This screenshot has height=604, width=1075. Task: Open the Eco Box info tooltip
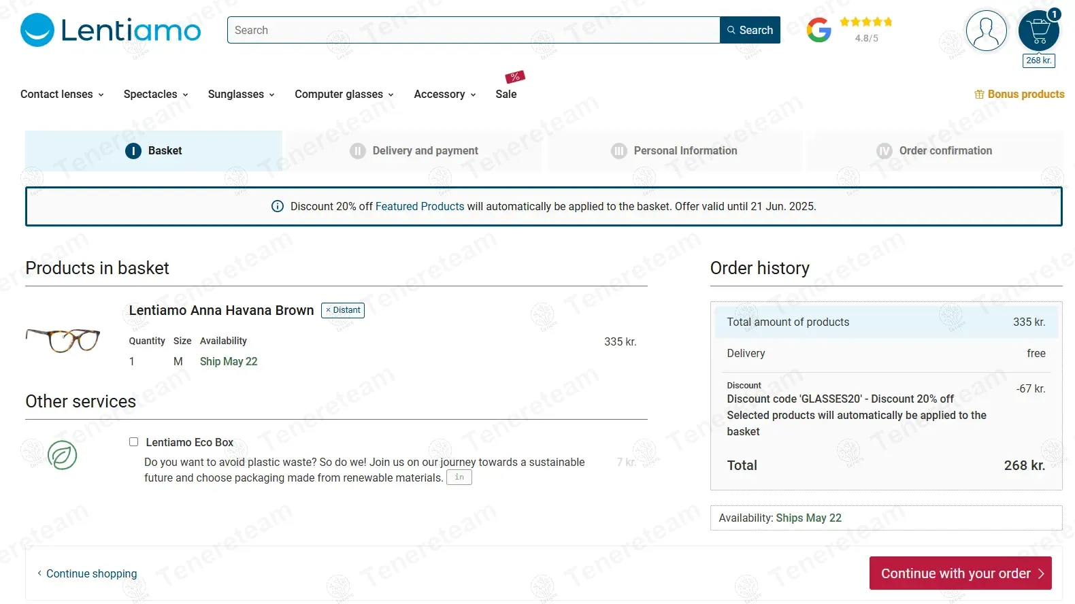point(459,477)
